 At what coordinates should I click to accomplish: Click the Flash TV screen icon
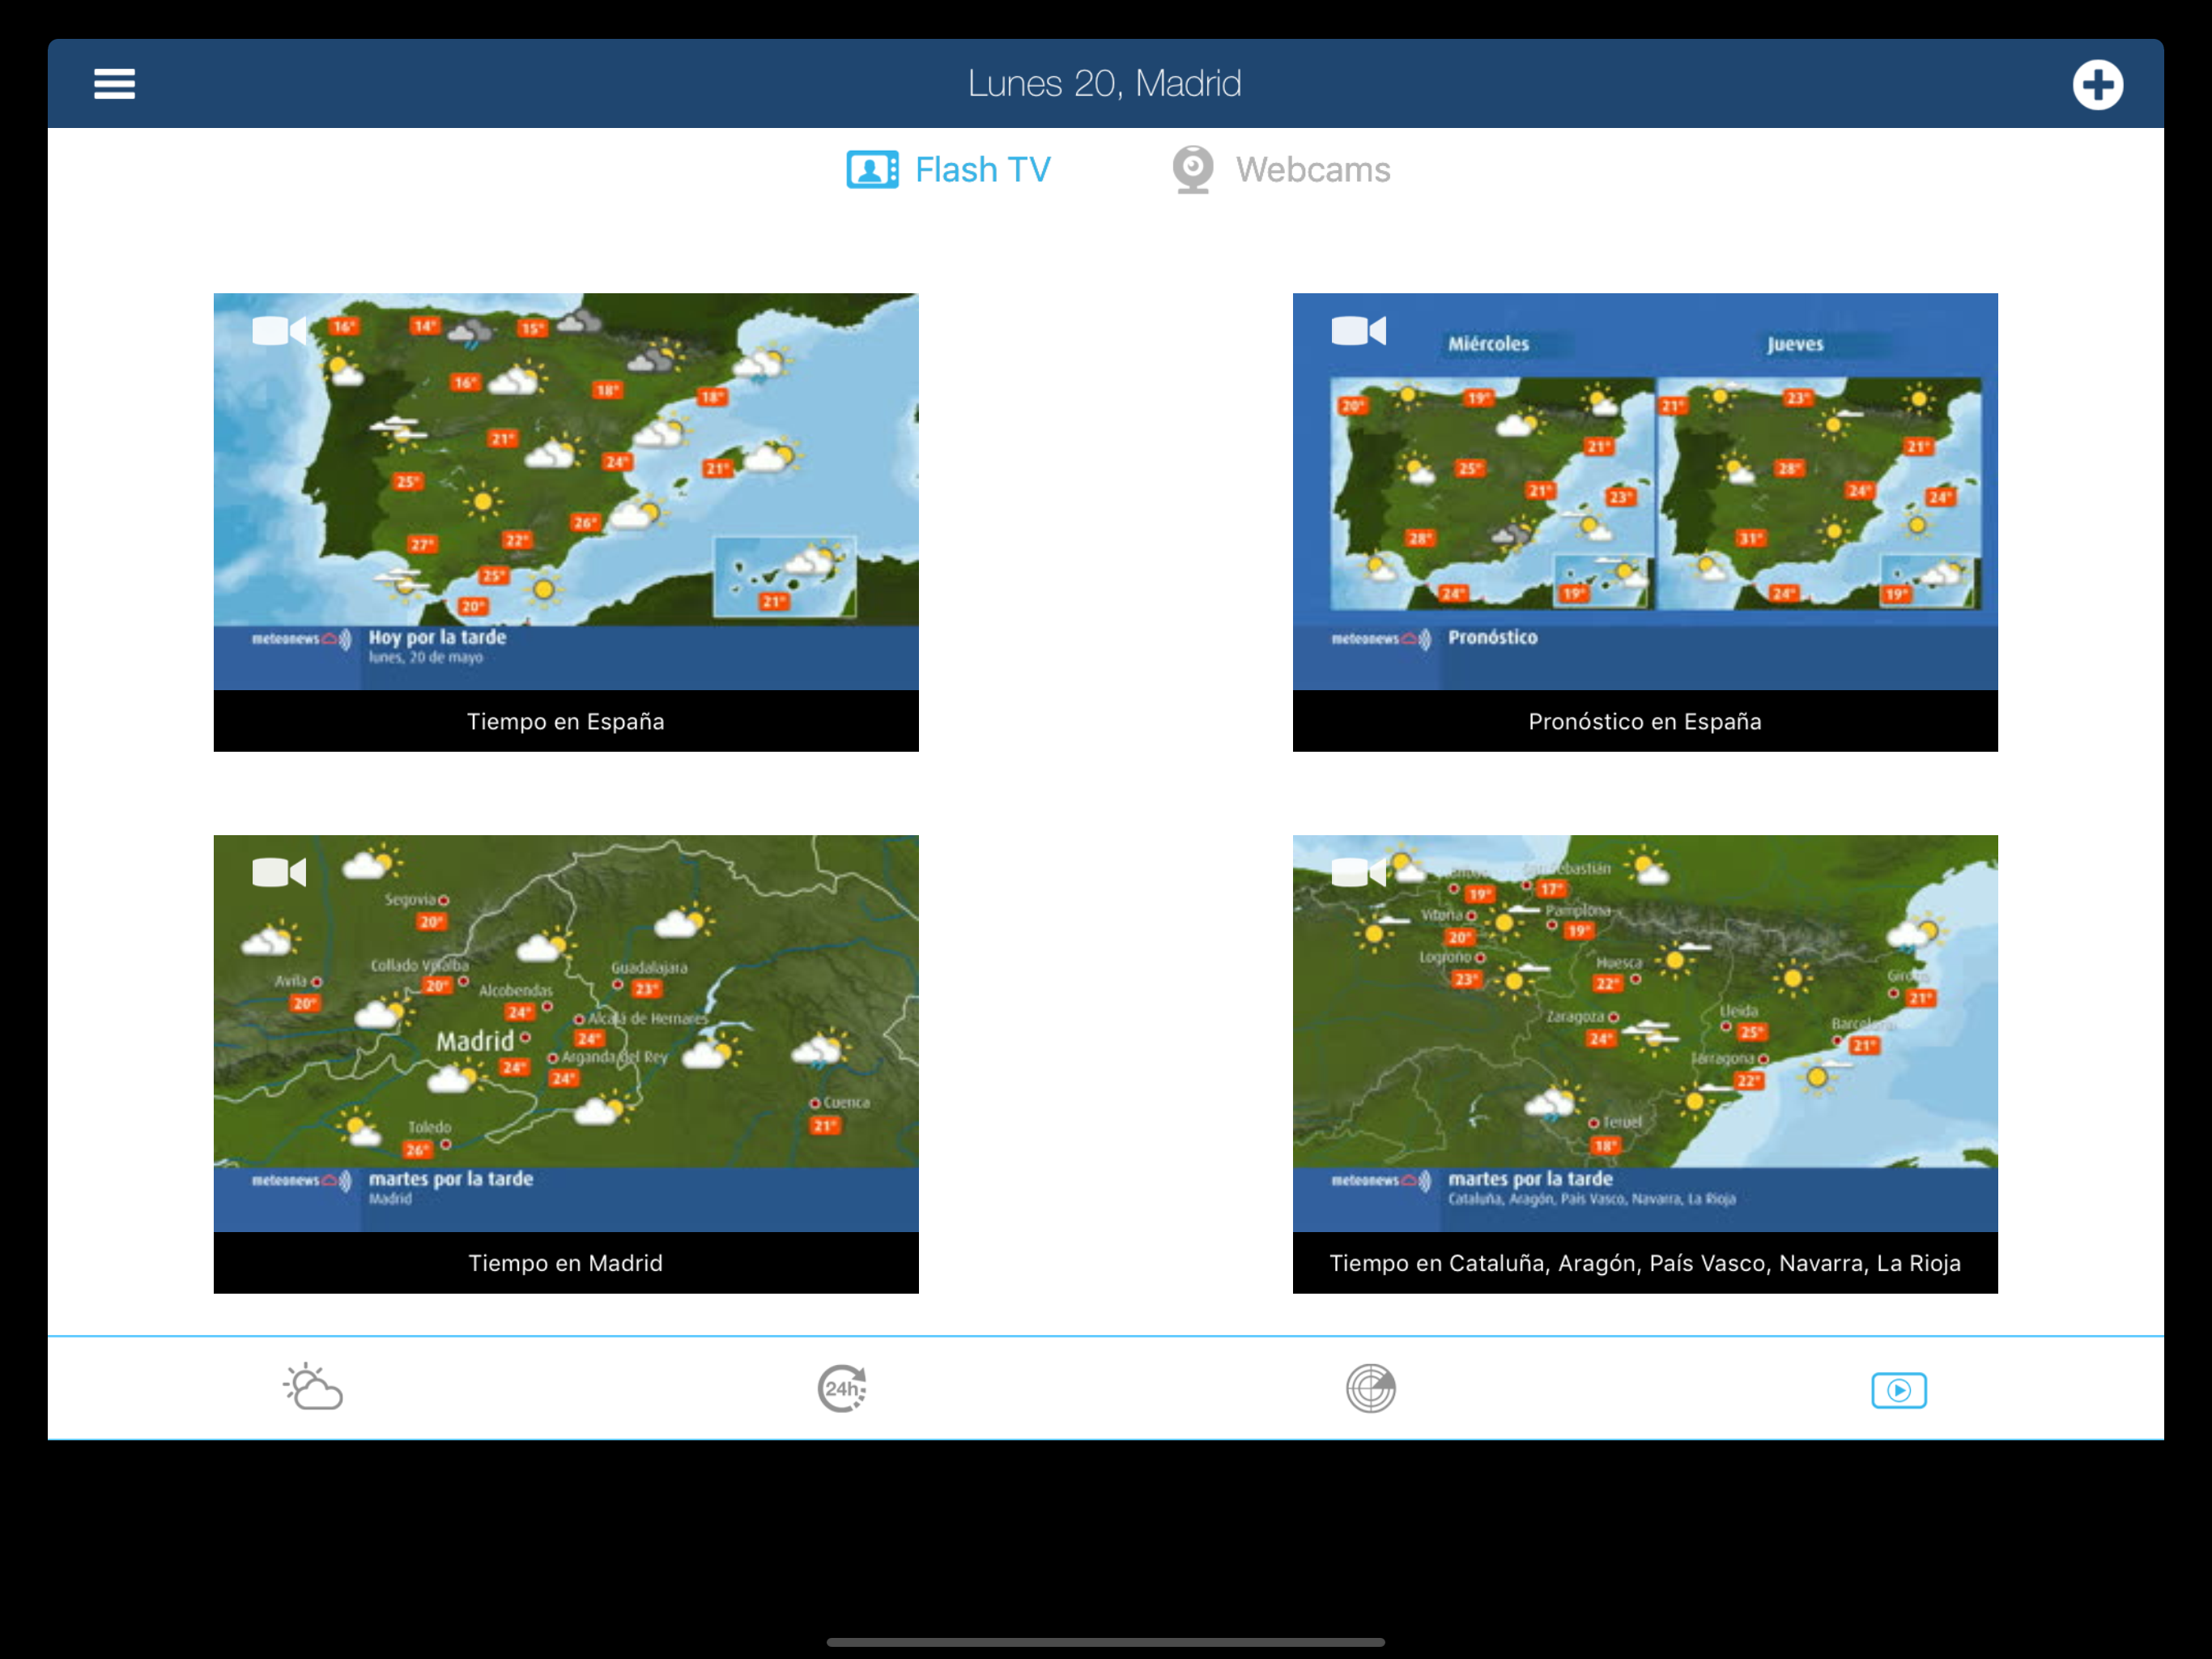click(872, 170)
